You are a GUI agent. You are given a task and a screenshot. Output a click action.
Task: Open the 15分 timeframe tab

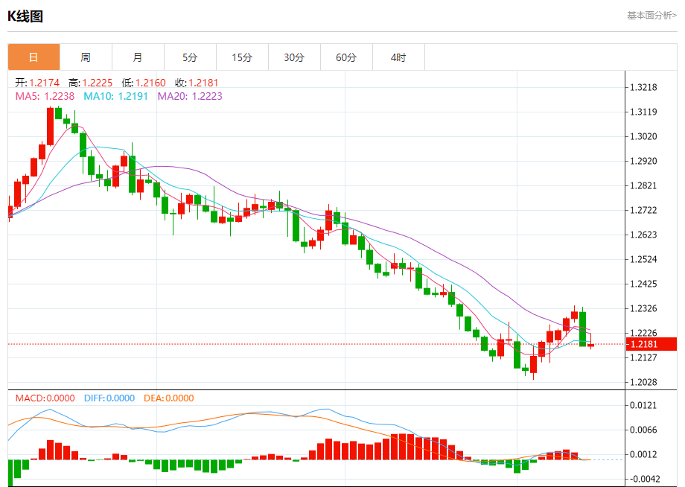tap(242, 57)
